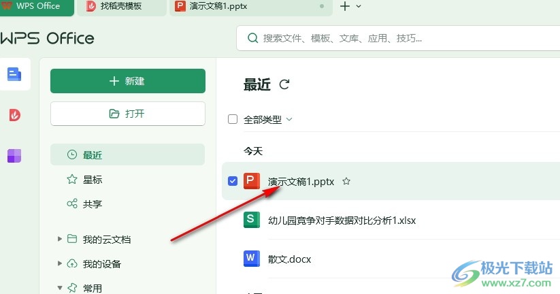The image size is (560, 294).
Task: Add a new tab with plus
Action: (x=345, y=6)
